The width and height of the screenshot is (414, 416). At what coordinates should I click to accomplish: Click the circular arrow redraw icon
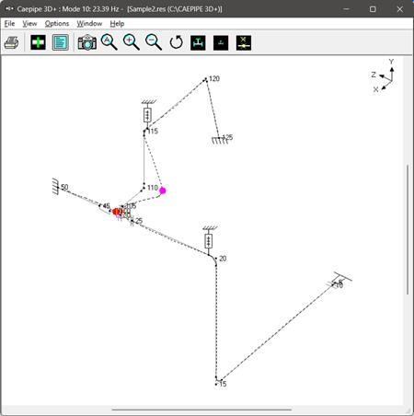click(x=177, y=42)
